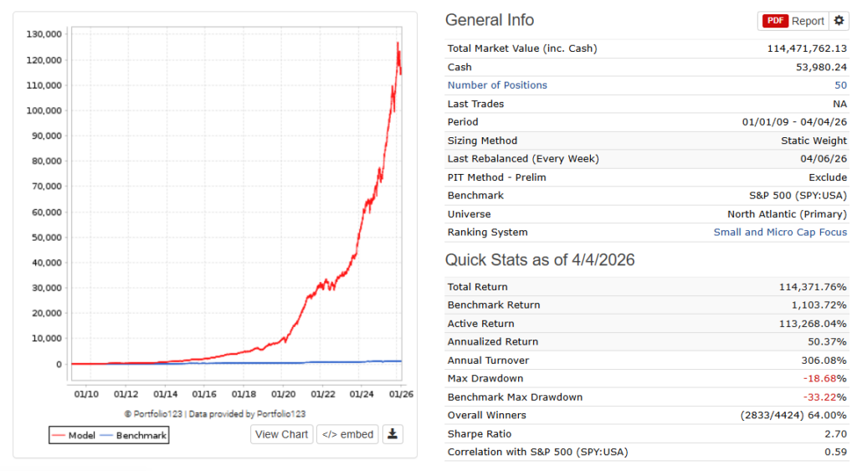The height and width of the screenshot is (471, 857).
Task: Select the Annualized Return value 50.37%
Action: (x=828, y=342)
